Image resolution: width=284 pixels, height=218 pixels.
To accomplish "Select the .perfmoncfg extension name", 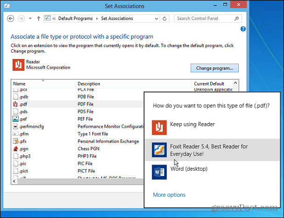I will click(x=32, y=126).
